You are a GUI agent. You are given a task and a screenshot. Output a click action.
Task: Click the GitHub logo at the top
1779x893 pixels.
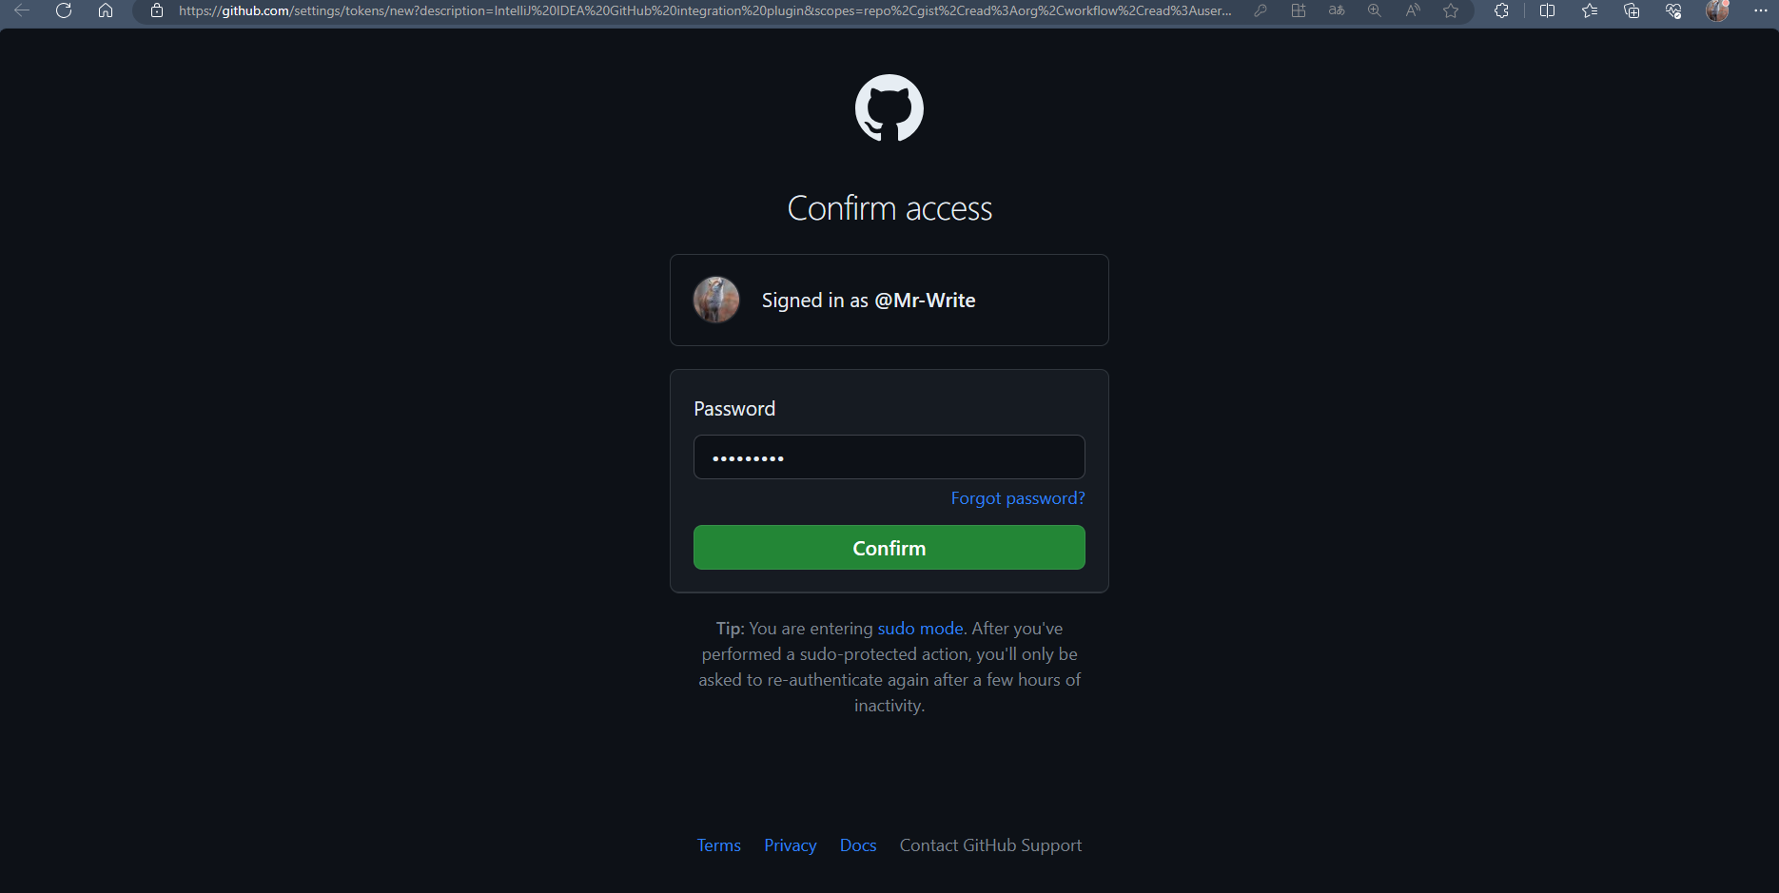coord(889,107)
